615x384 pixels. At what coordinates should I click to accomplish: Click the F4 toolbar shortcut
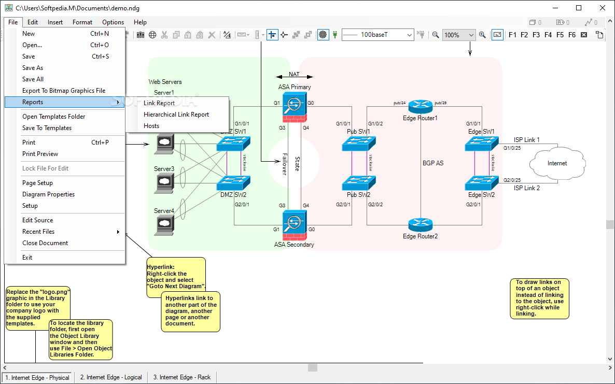[548, 35]
